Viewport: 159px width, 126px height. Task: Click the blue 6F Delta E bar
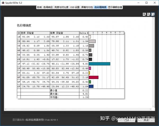click(91, 86)
